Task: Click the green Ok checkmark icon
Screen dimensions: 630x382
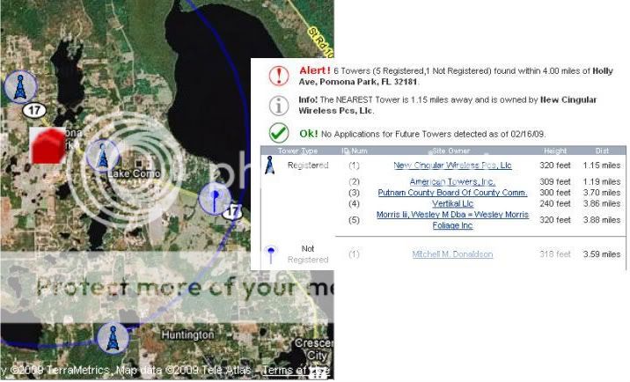Action: pos(278,134)
